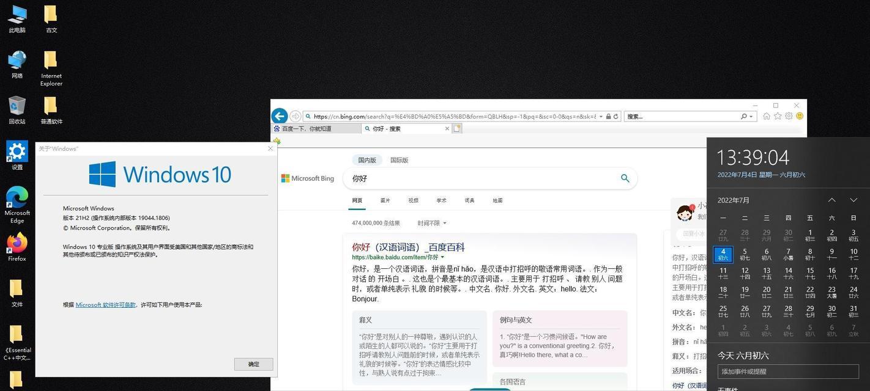Screen dimensions: 870x391
Task: Switch to 视频 video results
Action: pyautogui.click(x=413, y=200)
